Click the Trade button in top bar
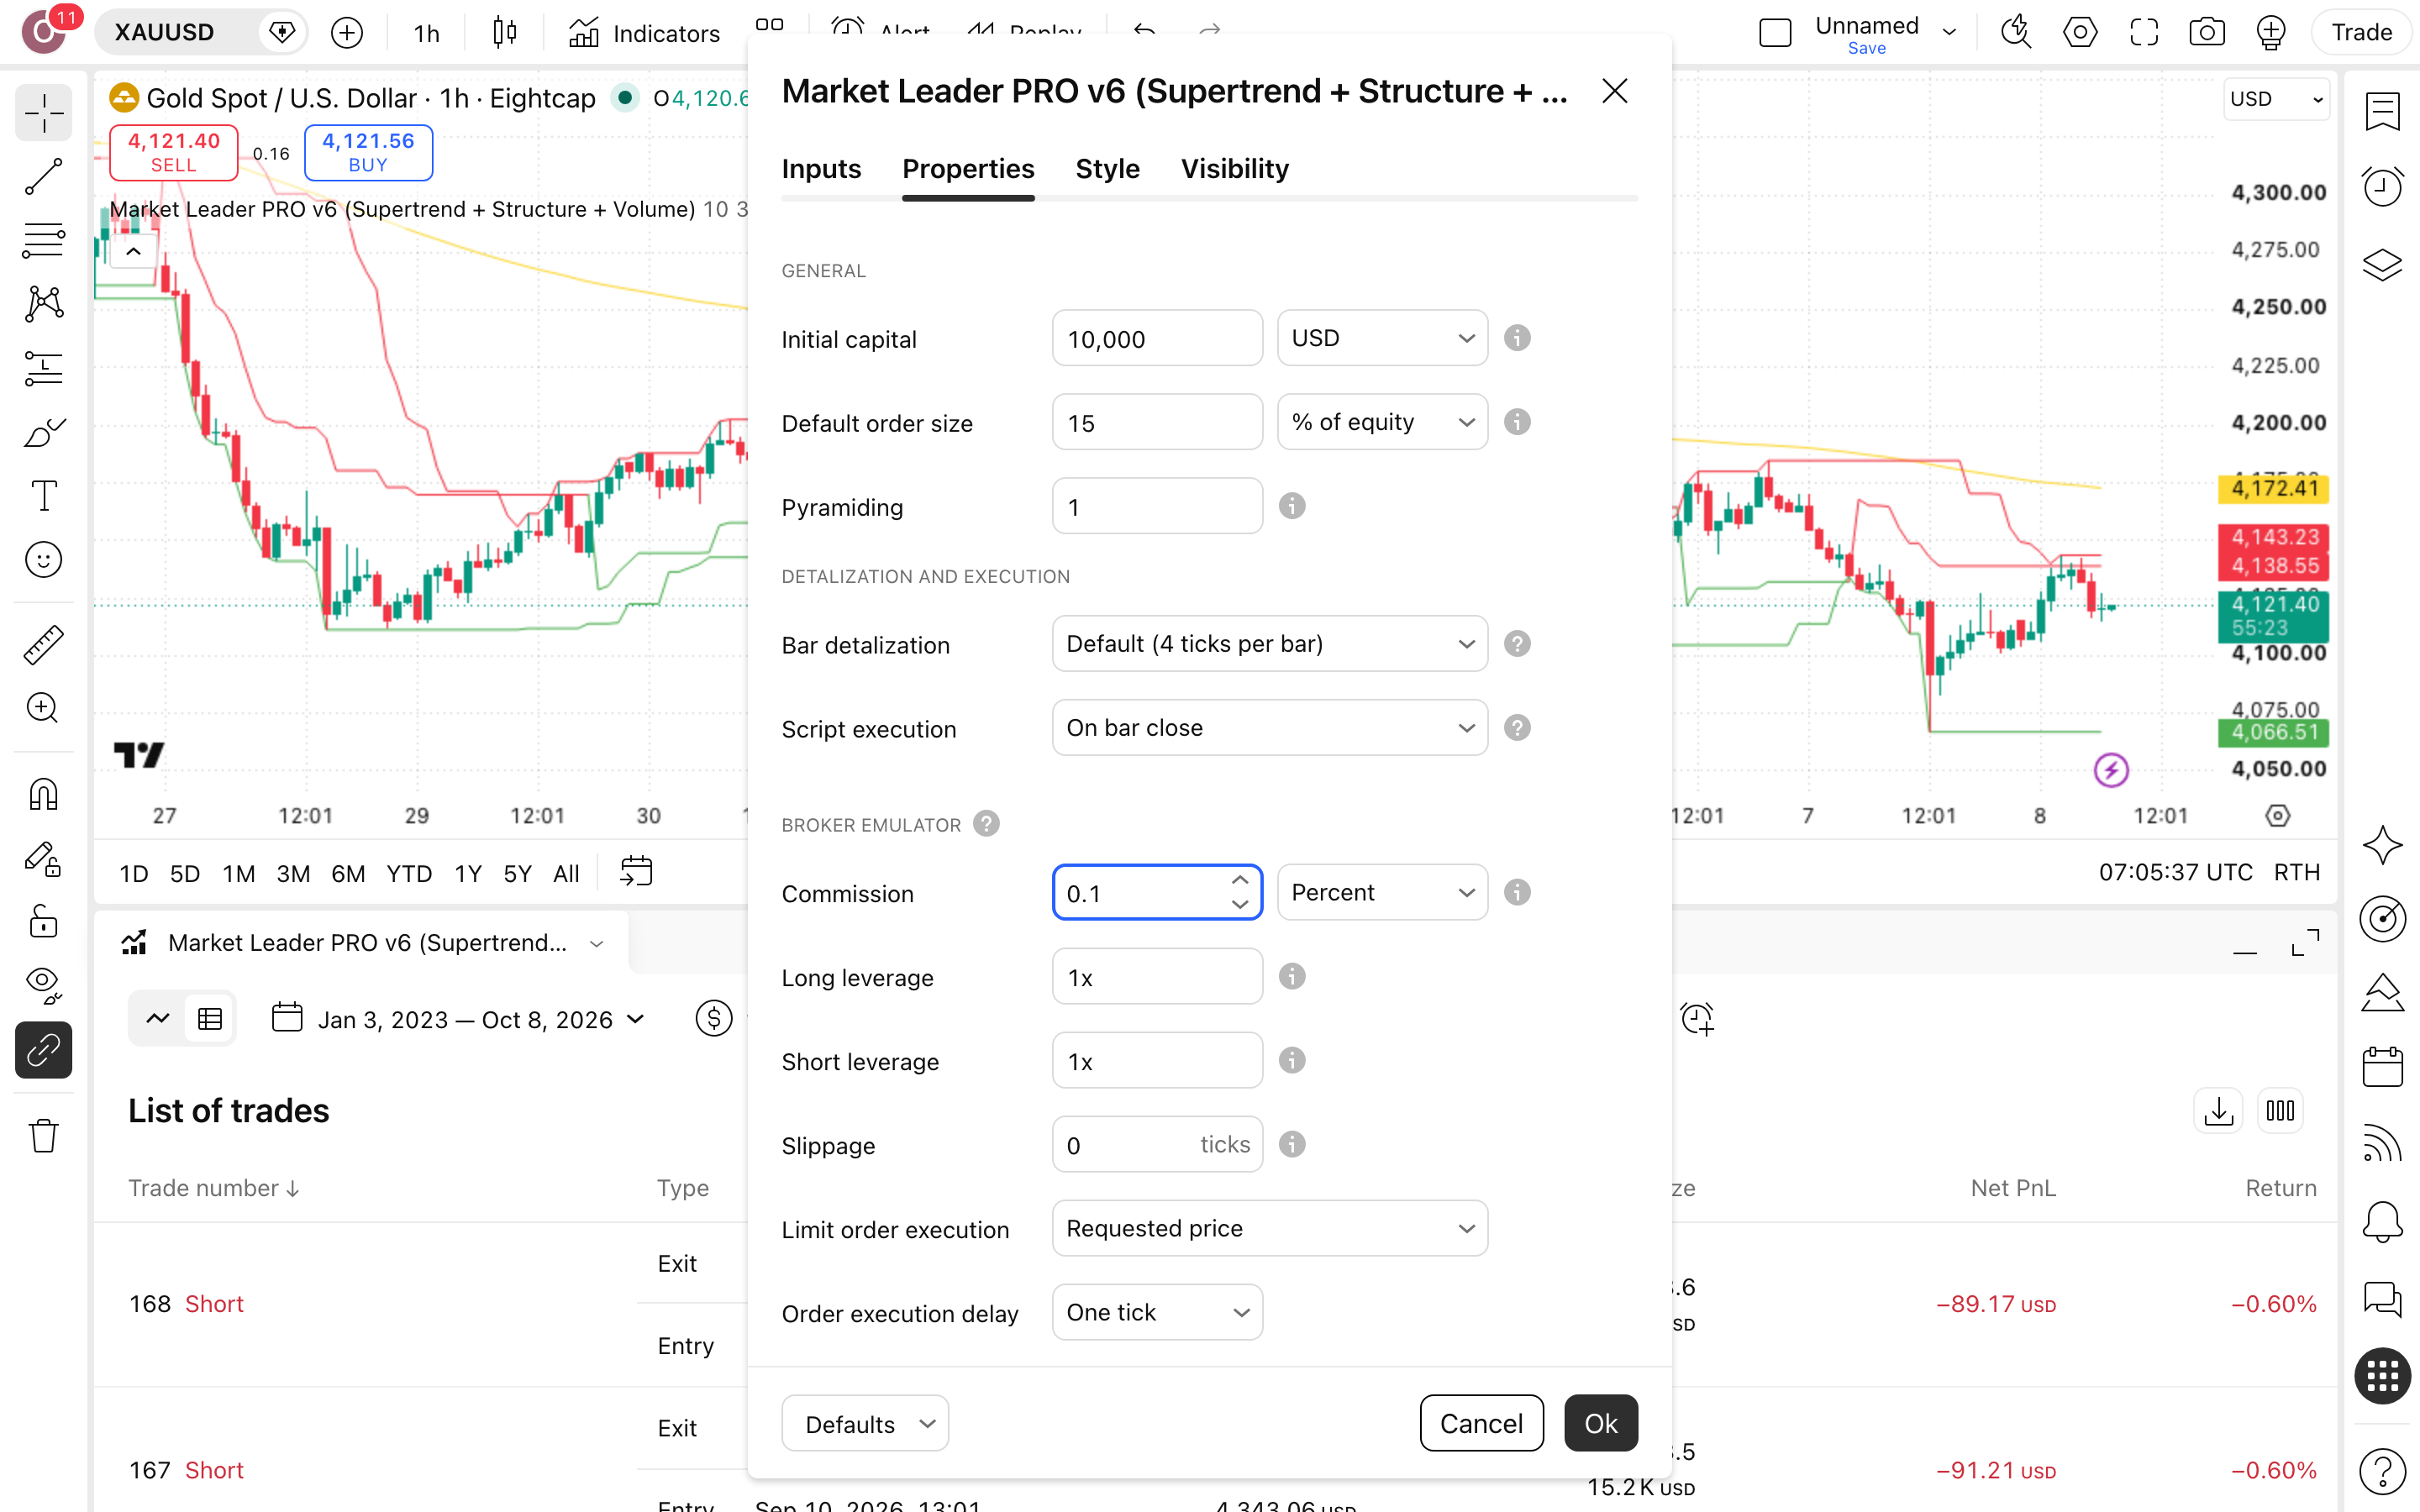The height and width of the screenshot is (1512, 2420). pos(2361,33)
